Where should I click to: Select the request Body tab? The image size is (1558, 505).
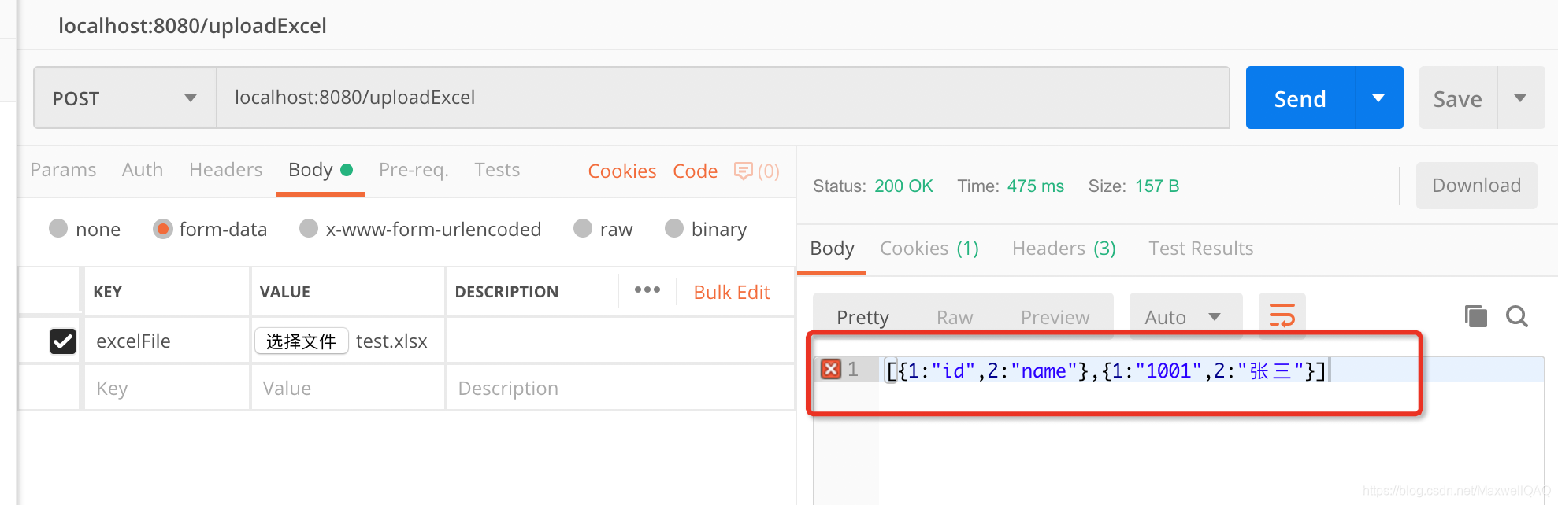click(x=320, y=170)
